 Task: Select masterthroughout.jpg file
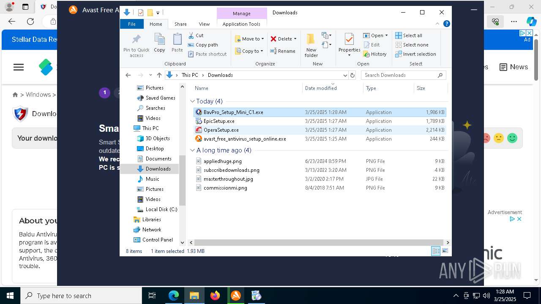(320, 179)
